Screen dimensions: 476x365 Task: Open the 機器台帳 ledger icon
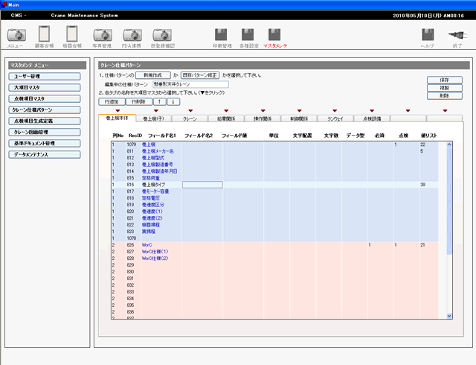pyautogui.click(x=72, y=34)
